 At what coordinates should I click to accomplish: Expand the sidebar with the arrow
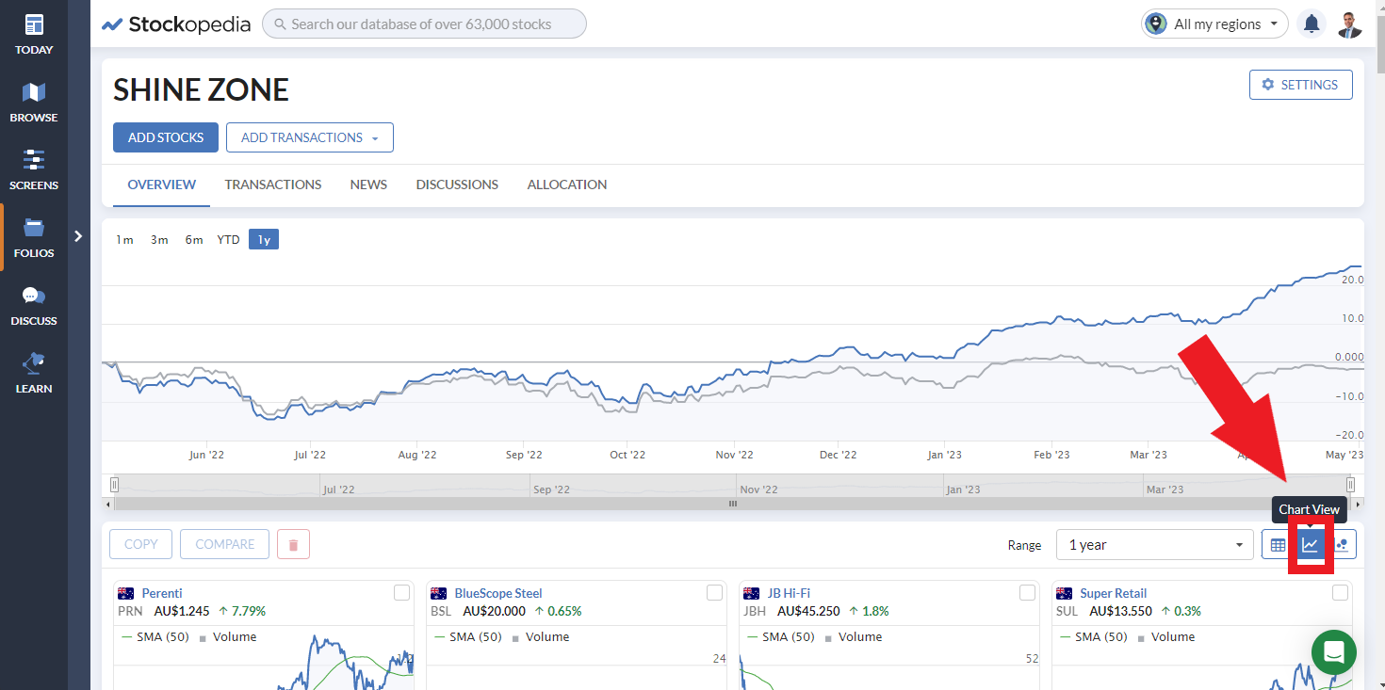[79, 236]
